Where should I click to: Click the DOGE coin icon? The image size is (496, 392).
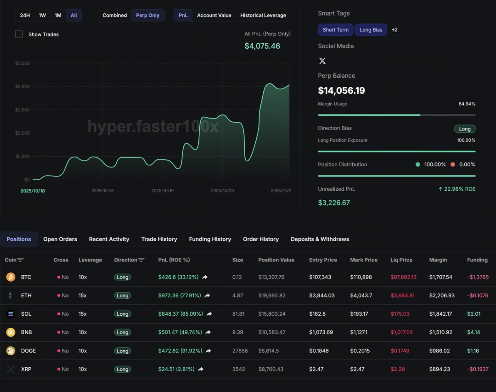(x=11, y=351)
